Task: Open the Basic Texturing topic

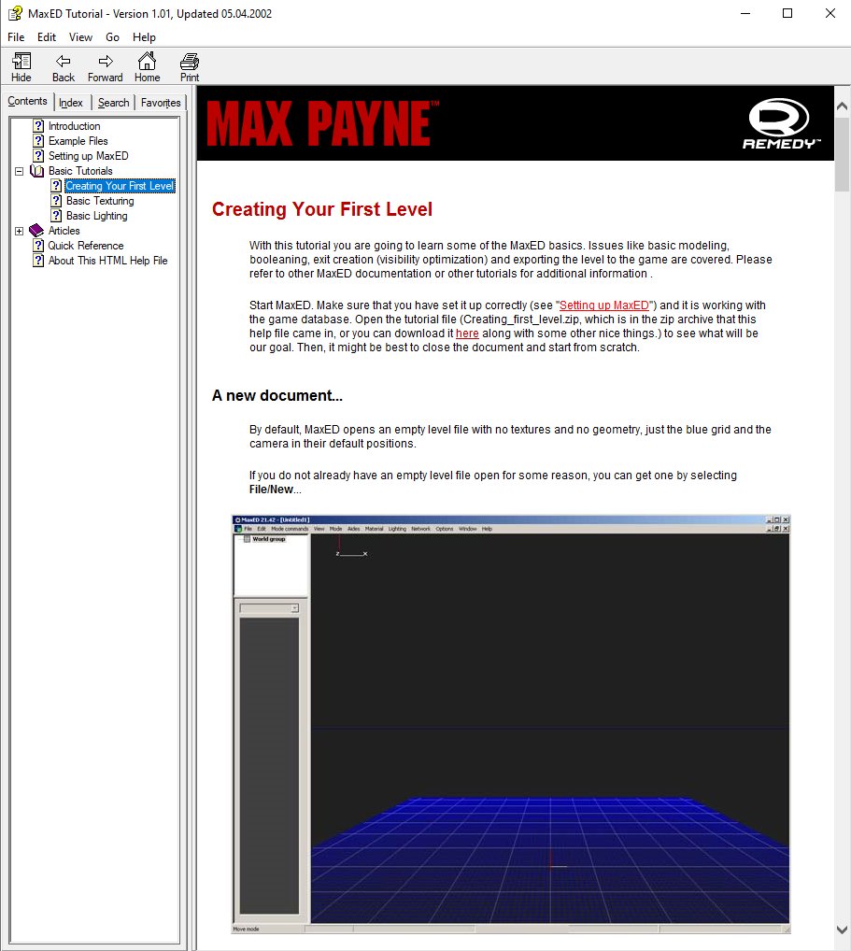Action: pyautogui.click(x=100, y=201)
